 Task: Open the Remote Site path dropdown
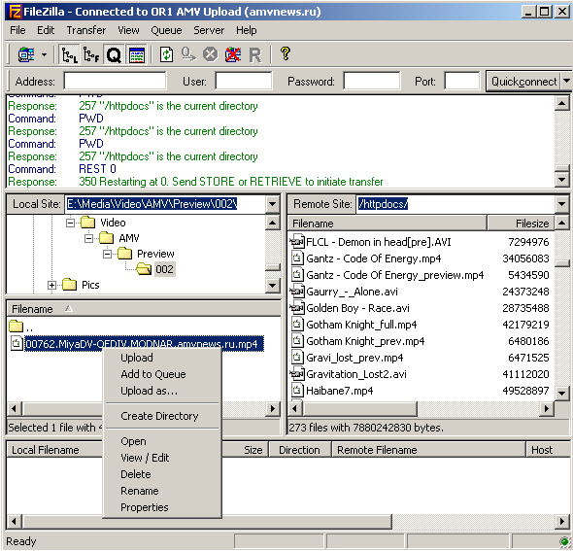pyautogui.click(x=562, y=204)
